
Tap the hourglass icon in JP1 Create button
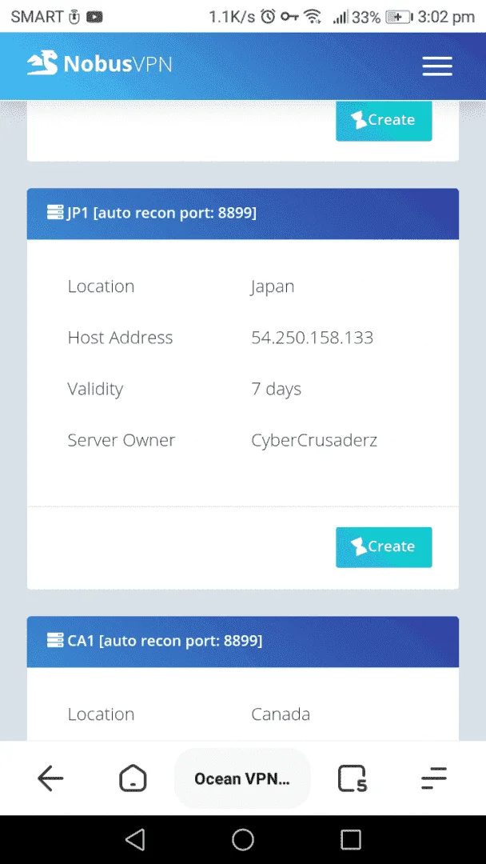pos(358,546)
